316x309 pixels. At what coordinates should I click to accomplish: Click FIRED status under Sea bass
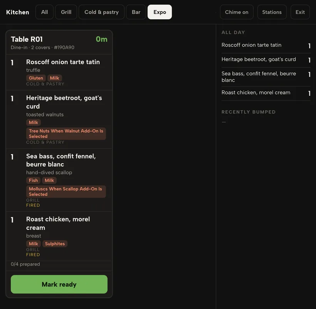33,205
